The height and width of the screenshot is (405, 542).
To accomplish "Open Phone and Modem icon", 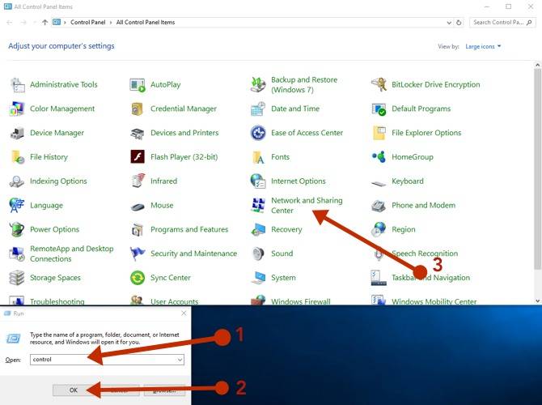I will [x=379, y=205].
